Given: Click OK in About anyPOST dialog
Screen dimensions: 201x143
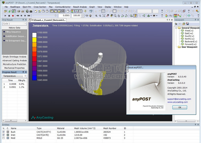Looking at the screenshot, I should click(180, 107).
